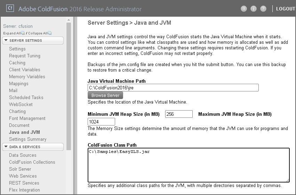Open Charting settings
296x195 pixels.
[17, 112]
